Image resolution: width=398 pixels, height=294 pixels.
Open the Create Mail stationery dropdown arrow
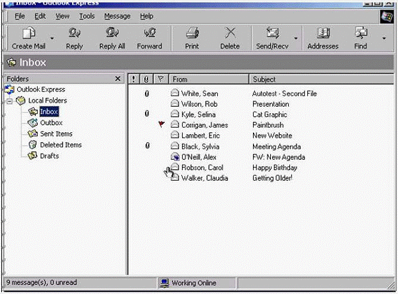coord(52,38)
